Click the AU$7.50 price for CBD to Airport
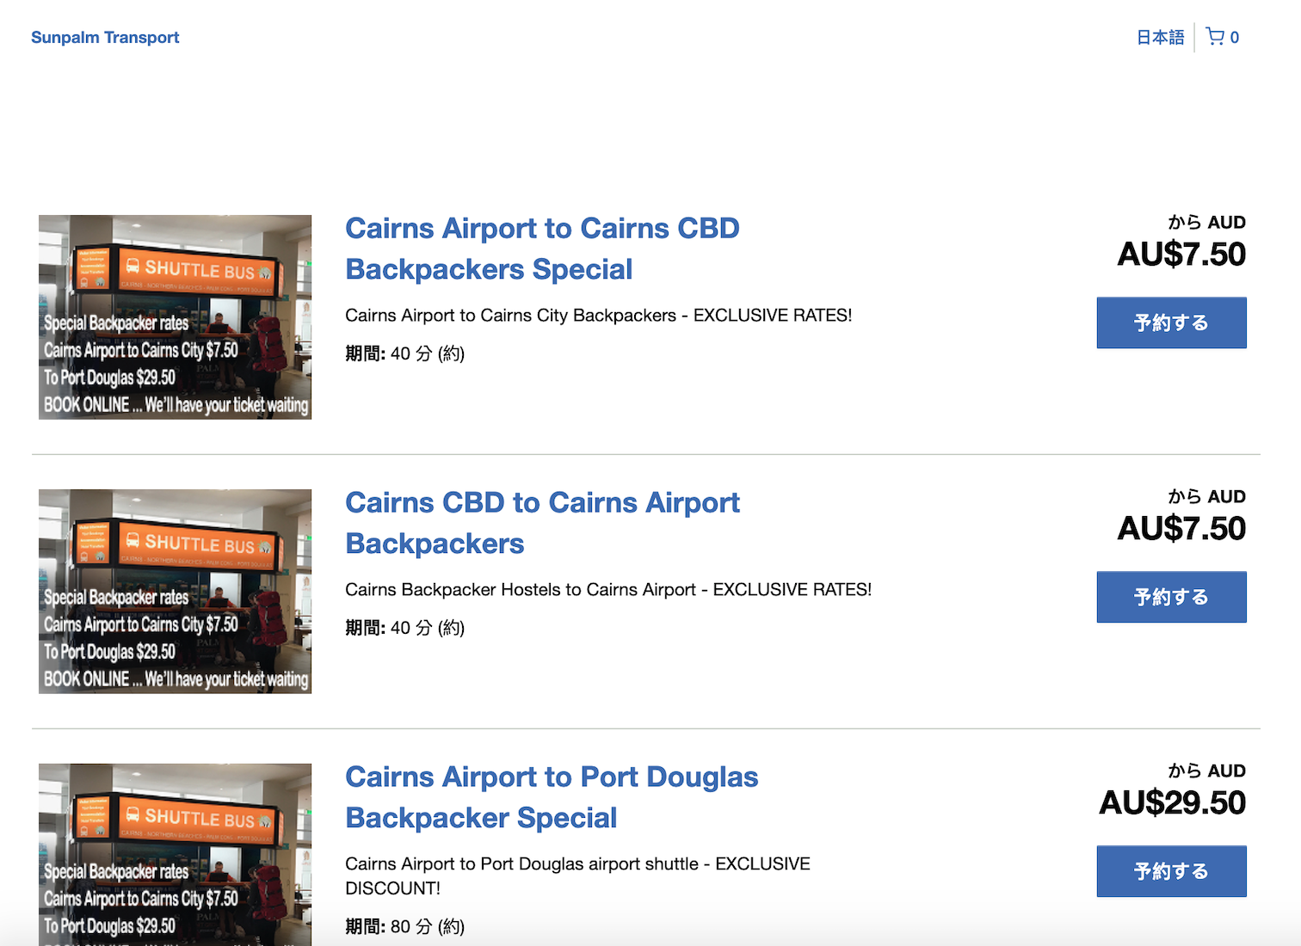 point(1181,529)
